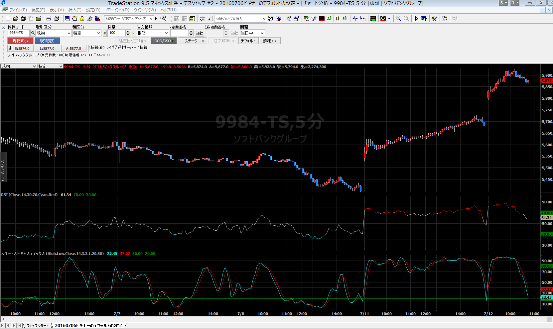Click the print preview toolbar icon
553x329 pixels.
(x=49, y=19)
